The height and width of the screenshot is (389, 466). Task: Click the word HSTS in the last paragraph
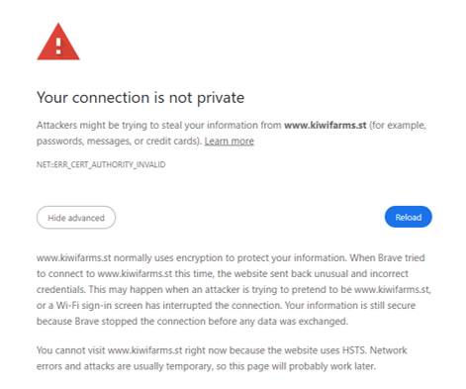(354, 350)
